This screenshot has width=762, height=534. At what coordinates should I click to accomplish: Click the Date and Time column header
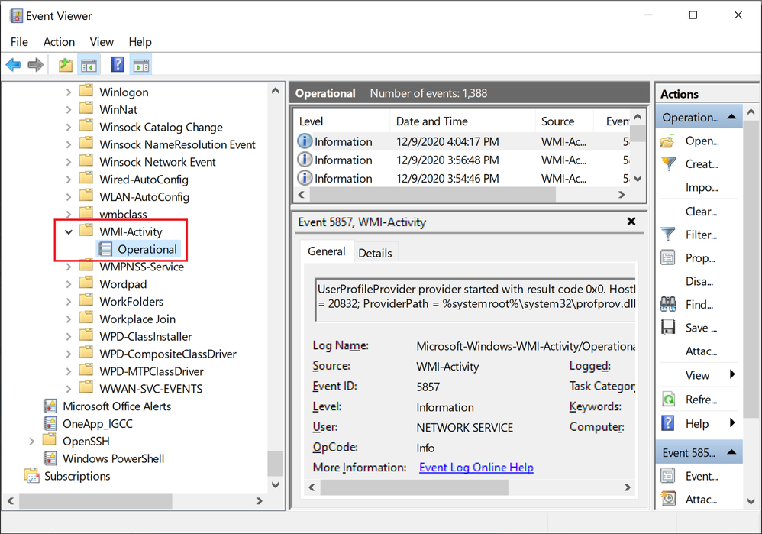coord(462,121)
